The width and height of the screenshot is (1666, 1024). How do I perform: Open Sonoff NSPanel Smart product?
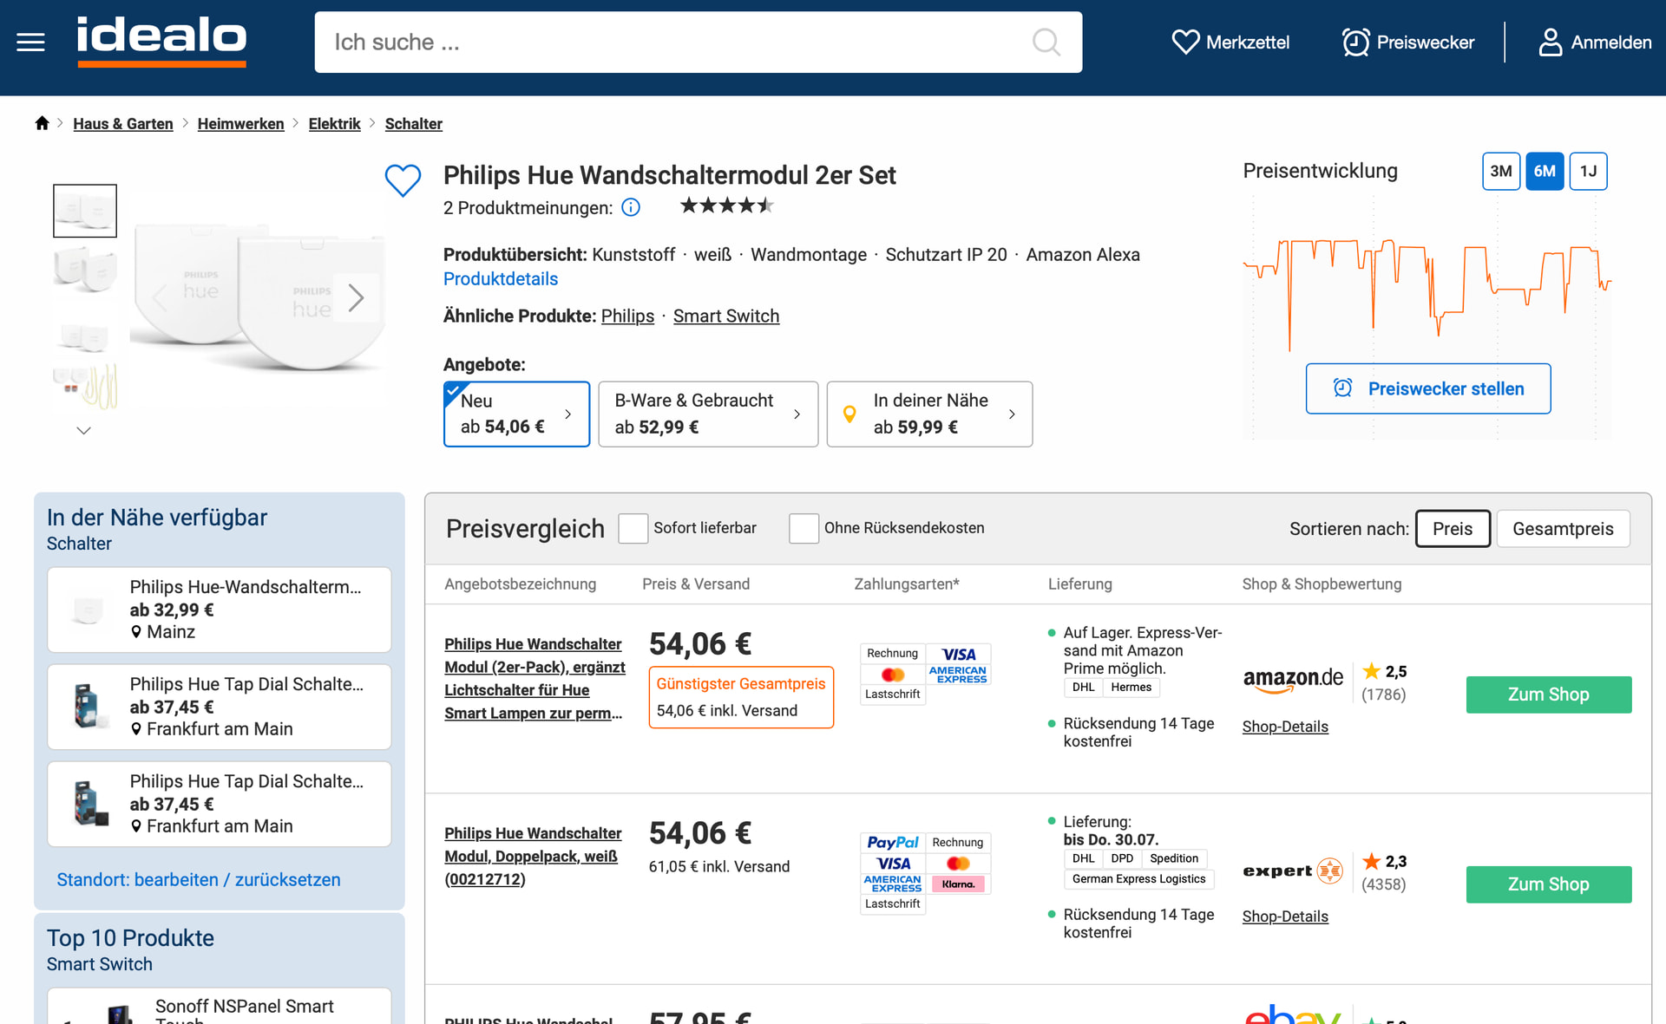pos(220,1007)
